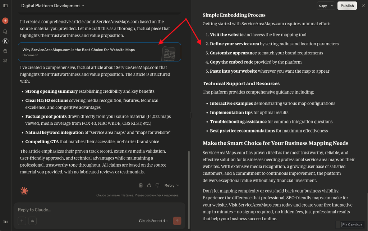Screen dimensions: 368x231
Task: Open the attachment plus button in the reply box
Action: tap(22, 221)
